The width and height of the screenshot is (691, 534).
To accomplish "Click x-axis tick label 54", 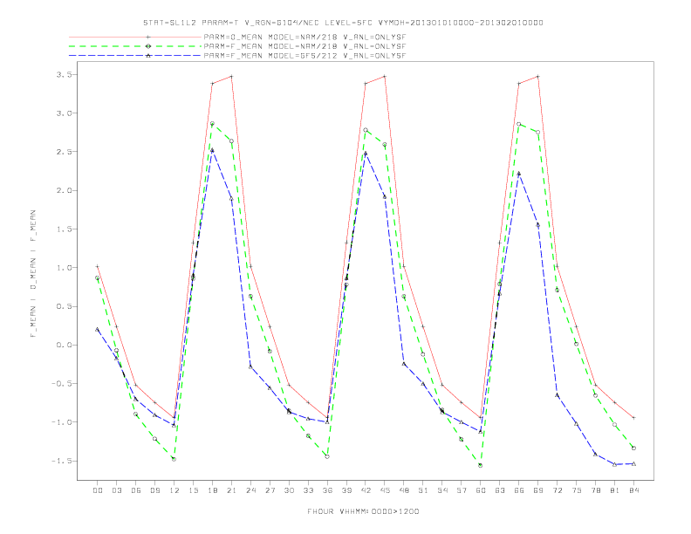I will (x=442, y=490).
